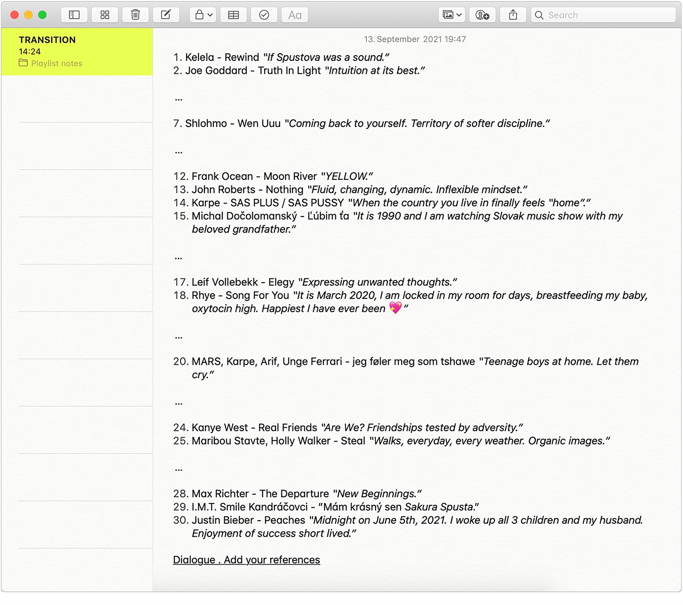
Task: Click Max Richter - The Departure line
Action: coord(297,493)
